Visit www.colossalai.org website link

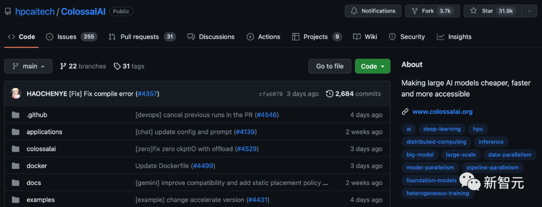(443, 112)
